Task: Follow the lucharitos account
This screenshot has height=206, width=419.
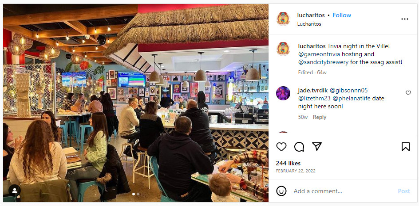Action: click(342, 15)
